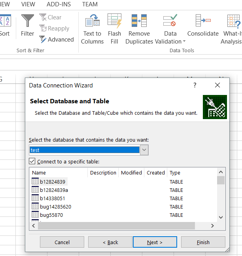This screenshot has width=242, height=256.
Task: Click the table list horizontal scrollbar
Action: click(116, 226)
